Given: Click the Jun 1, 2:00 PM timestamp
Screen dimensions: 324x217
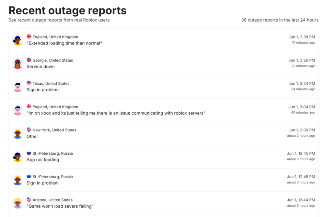Looking at the screenshot, I should pyautogui.click(x=302, y=130).
